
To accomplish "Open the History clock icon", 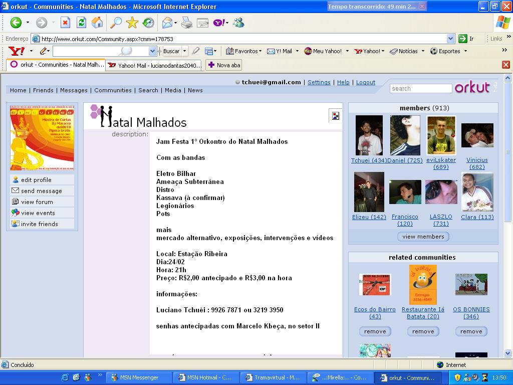I will point(148,23).
